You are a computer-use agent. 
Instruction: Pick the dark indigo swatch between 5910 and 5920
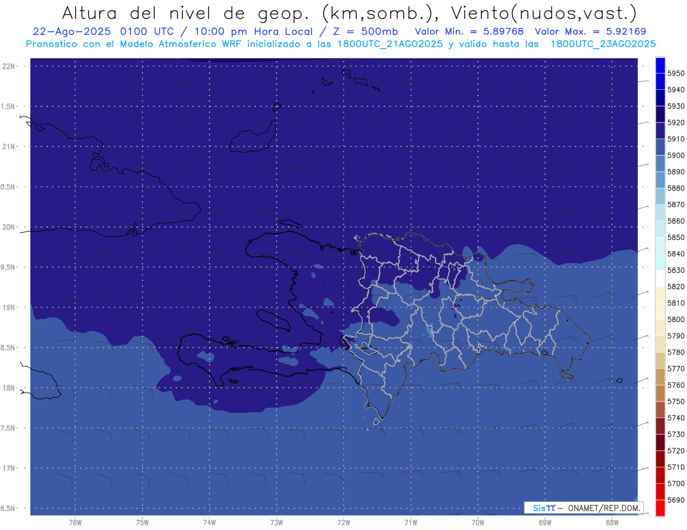click(660, 131)
